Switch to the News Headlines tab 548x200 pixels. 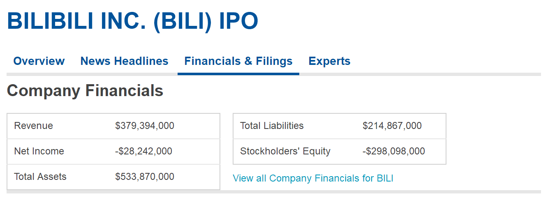[x=124, y=61]
